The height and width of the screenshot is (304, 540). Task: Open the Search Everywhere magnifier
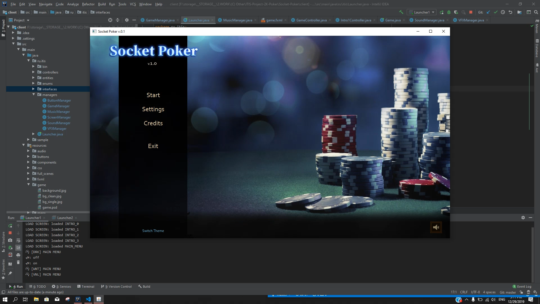coord(536,12)
